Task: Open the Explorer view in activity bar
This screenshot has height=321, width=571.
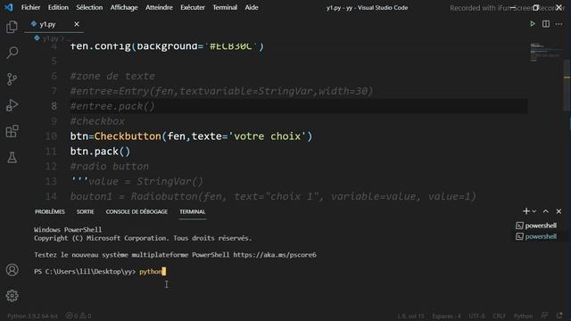Action: pos(12,27)
